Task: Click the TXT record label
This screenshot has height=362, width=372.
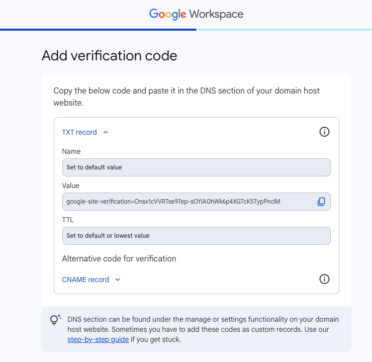Action: (x=79, y=132)
